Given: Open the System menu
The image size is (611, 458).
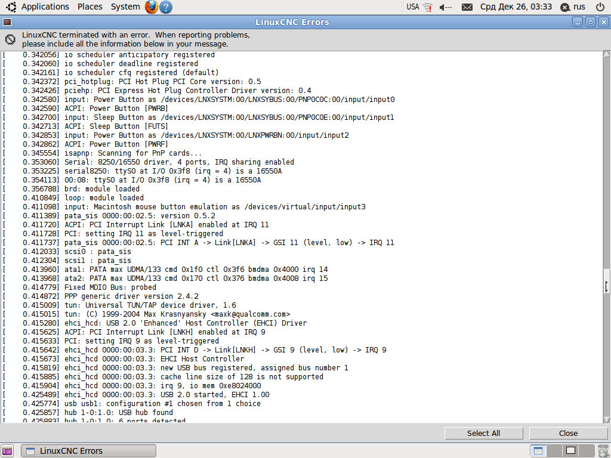Looking at the screenshot, I should [x=125, y=7].
